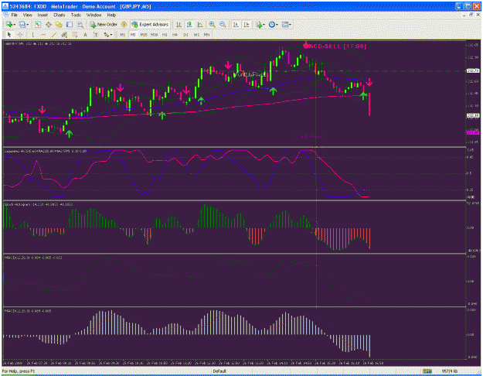Select the Fibonacci retracement tool
The image size is (483, 376).
click(74, 35)
